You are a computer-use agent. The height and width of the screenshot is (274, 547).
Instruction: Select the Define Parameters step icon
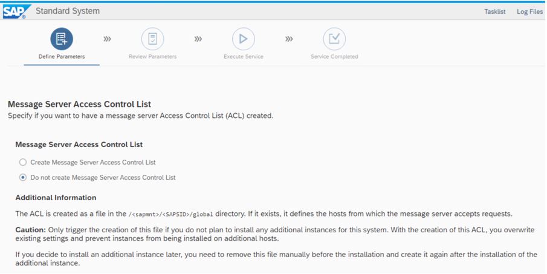tap(62, 39)
